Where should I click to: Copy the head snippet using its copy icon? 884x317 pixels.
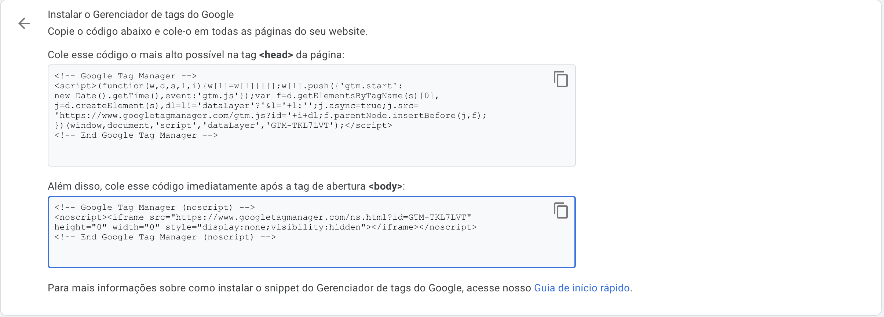(x=560, y=79)
